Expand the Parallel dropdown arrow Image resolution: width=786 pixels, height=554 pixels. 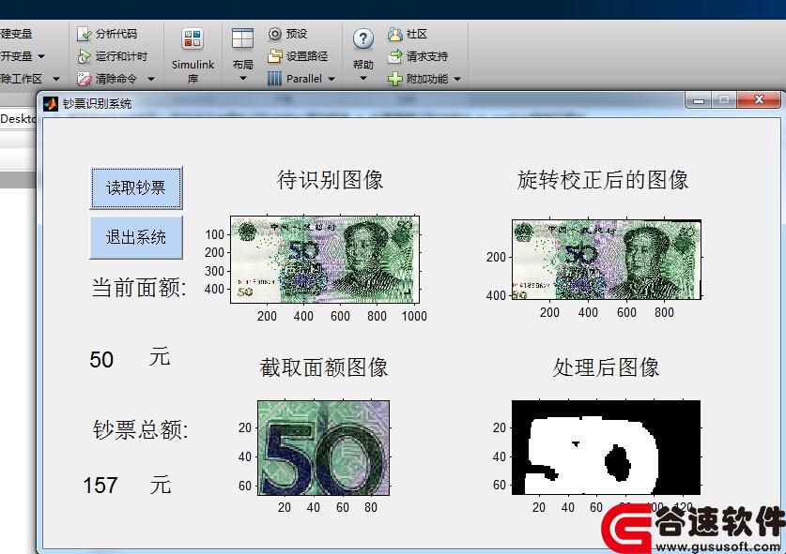point(331,79)
